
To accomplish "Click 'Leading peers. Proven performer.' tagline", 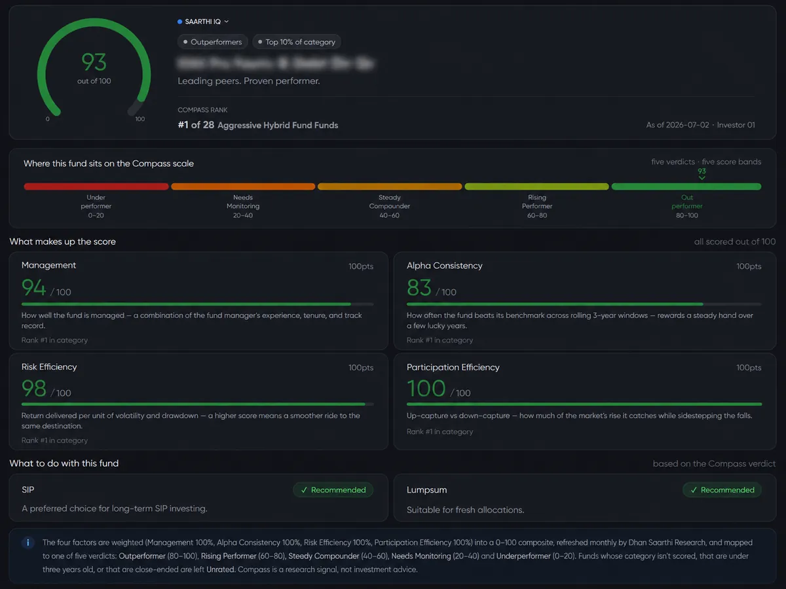I will [x=249, y=81].
